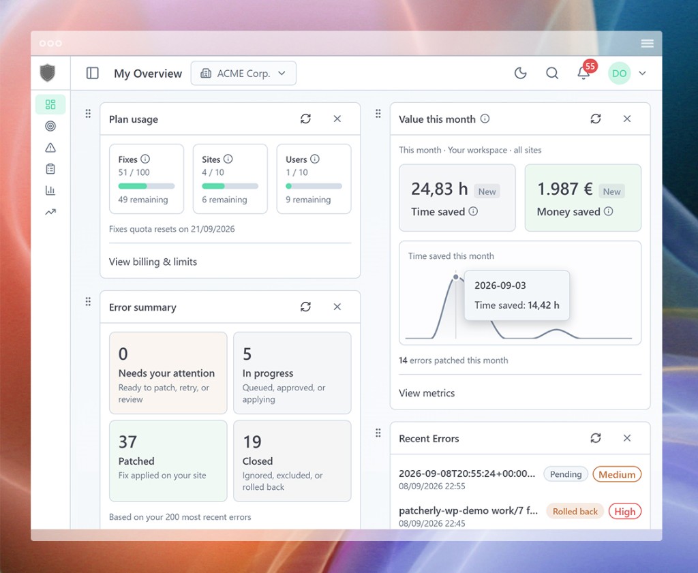This screenshot has width=698, height=573.
Task: Open the Patched errors card
Action: click(168, 461)
